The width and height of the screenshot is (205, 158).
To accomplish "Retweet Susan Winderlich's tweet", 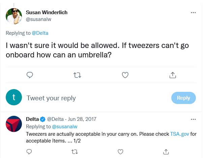I will click(77, 75).
